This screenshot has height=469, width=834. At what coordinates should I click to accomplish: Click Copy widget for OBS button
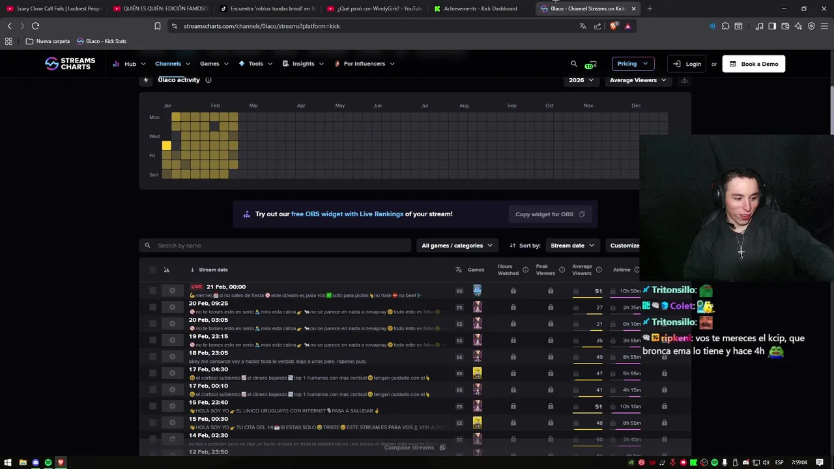pyautogui.click(x=550, y=214)
